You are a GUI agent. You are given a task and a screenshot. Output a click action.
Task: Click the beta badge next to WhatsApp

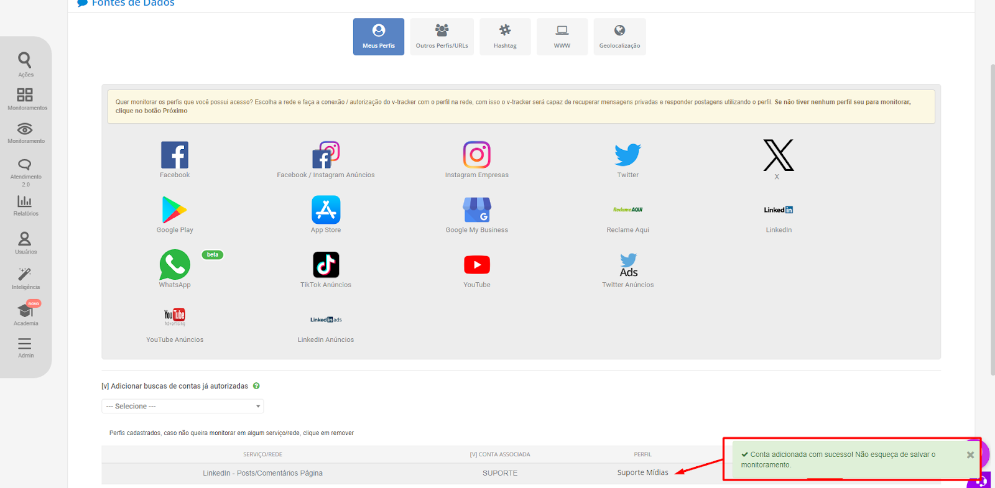tap(213, 255)
